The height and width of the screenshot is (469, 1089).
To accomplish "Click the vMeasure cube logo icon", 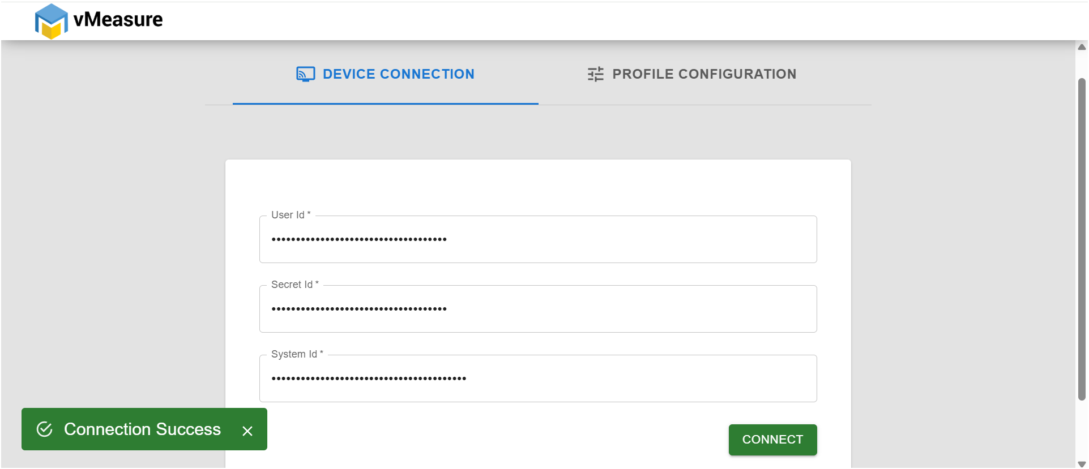I will (51, 21).
